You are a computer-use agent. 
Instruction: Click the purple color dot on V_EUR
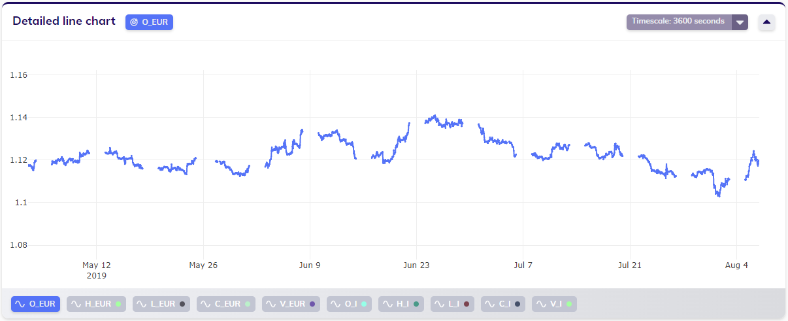click(312, 304)
